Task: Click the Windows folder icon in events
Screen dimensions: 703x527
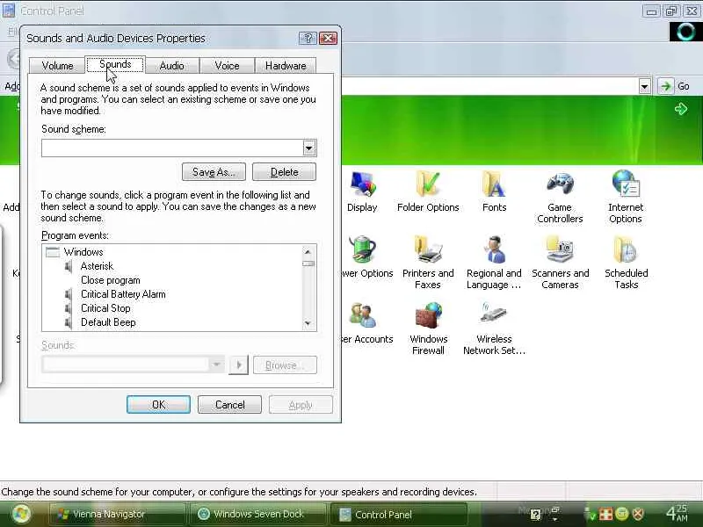Action: (x=53, y=252)
